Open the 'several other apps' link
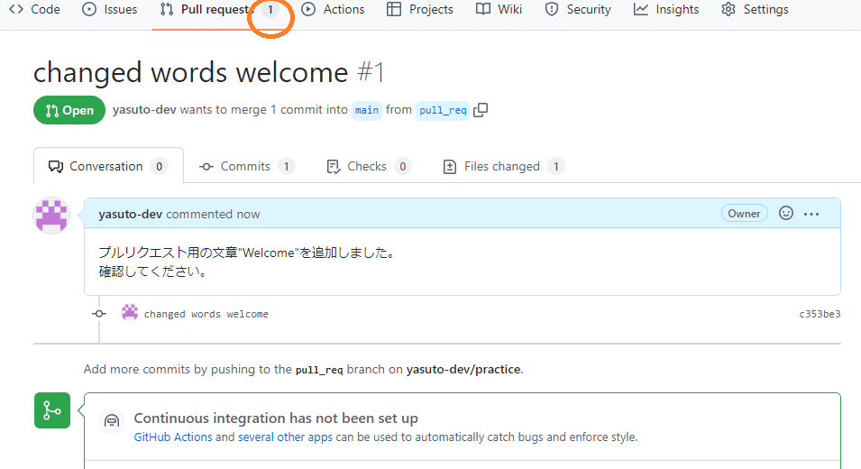Screen dimensions: 861x469 pos(285,437)
